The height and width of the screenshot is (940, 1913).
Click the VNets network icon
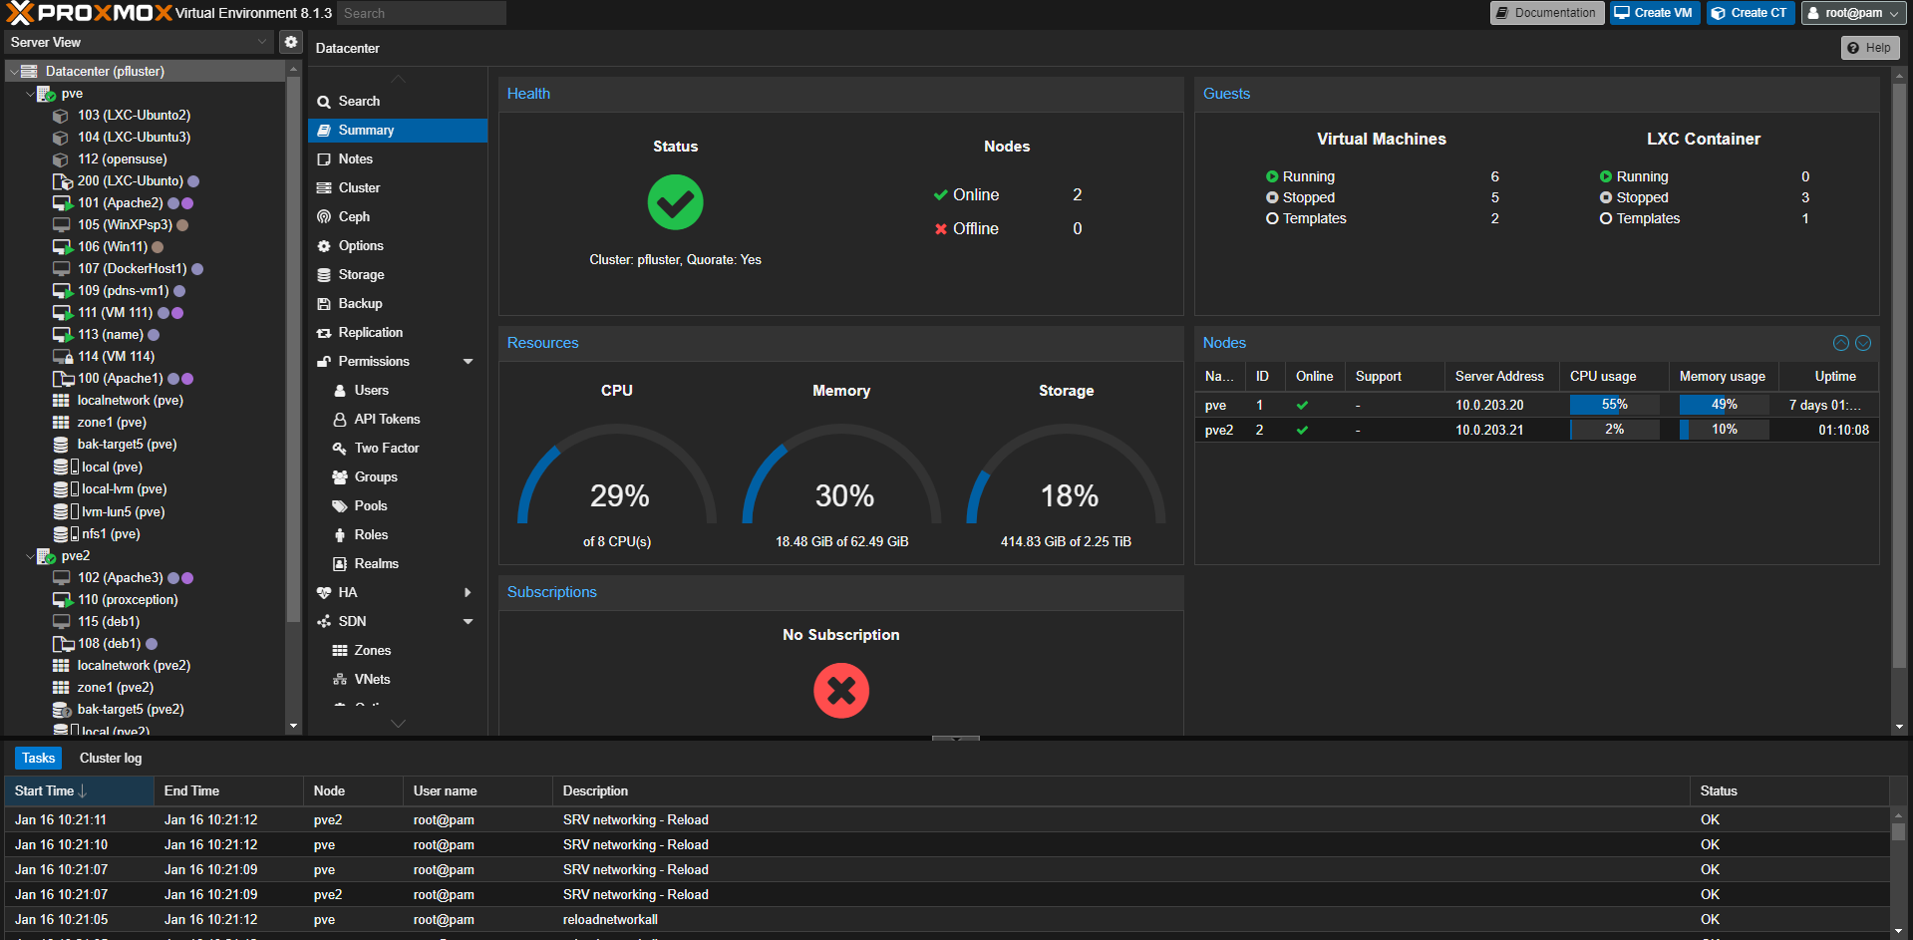(x=340, y=680)
